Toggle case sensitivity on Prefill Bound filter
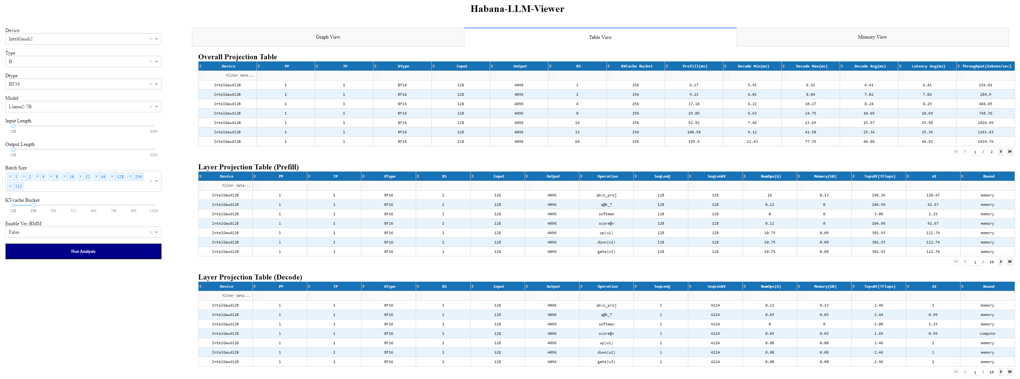1020x379 pixels. click(964, 185)
